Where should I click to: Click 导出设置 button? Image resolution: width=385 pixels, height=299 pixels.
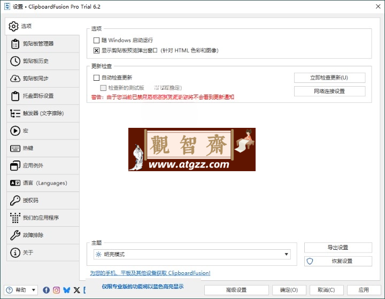point(338,248)
